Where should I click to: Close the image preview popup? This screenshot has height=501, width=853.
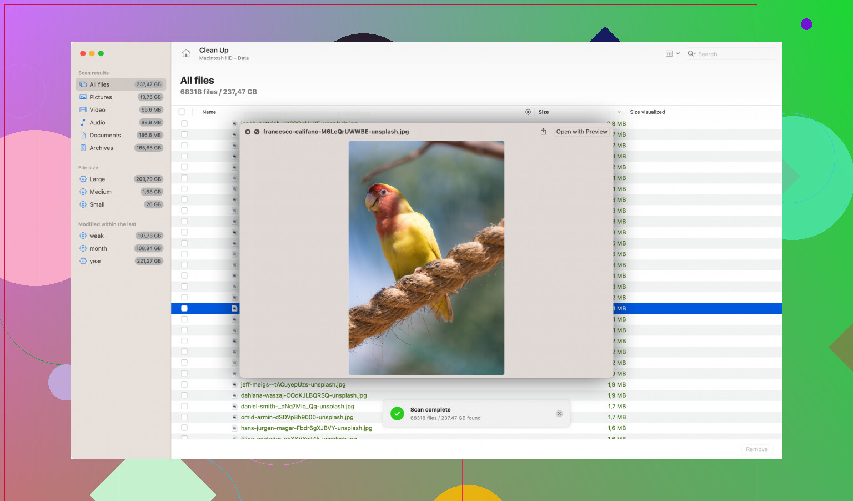click(x=248, y=132)
